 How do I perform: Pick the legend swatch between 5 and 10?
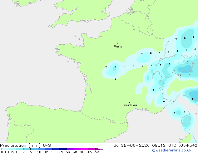coord(34,149)
